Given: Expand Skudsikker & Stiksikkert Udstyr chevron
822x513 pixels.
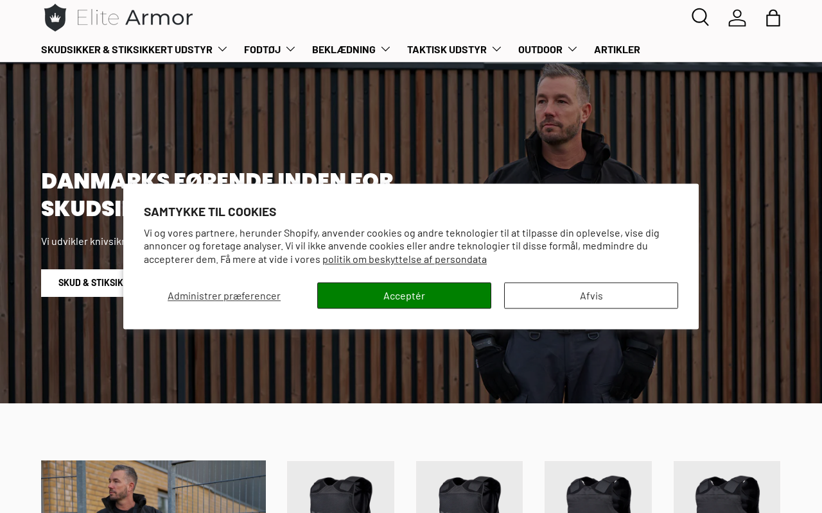Looking at the screenshot, I should click(222, 49).
